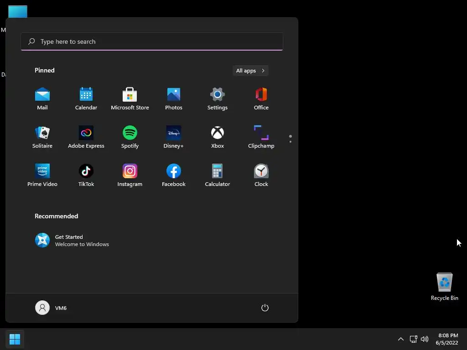Screen dimensions: 467x350
Task: Open Settings from pinned apps
Action: click(218, 99)
